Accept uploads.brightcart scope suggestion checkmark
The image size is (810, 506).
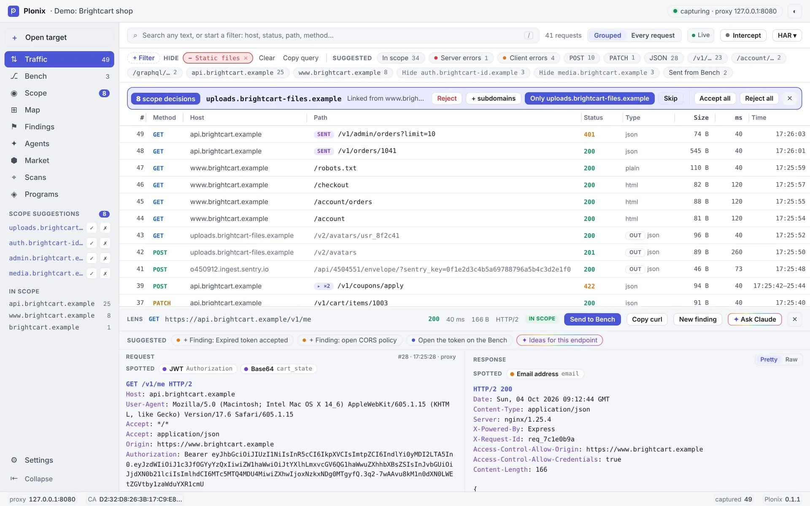pos(92,228)
